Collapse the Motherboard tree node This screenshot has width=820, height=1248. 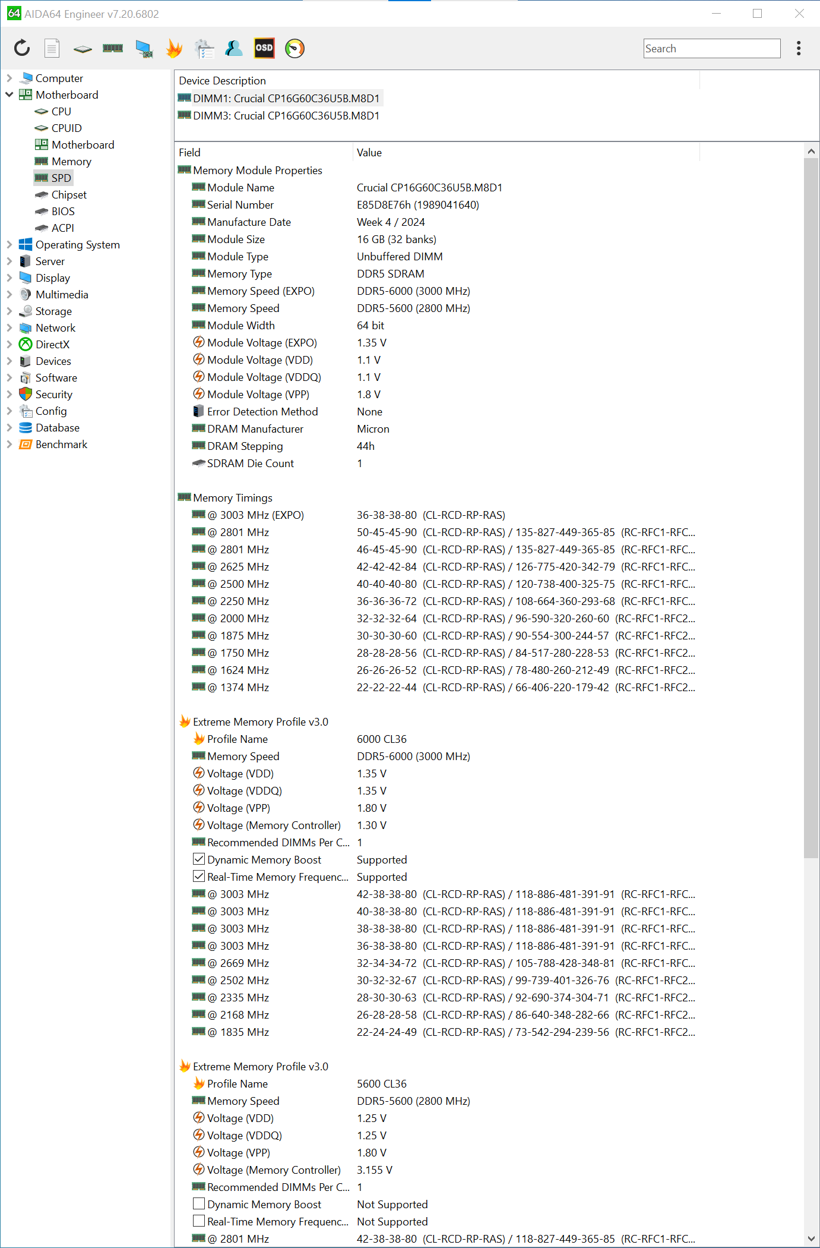pyautogui.click(x=9, y=94)
